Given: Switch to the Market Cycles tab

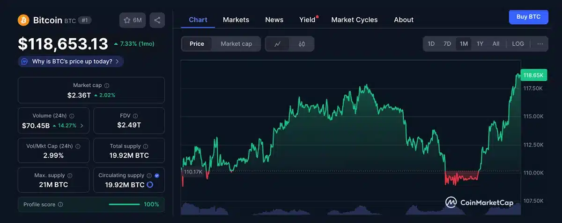Looking at the screenshot, I should pos(354,20).
